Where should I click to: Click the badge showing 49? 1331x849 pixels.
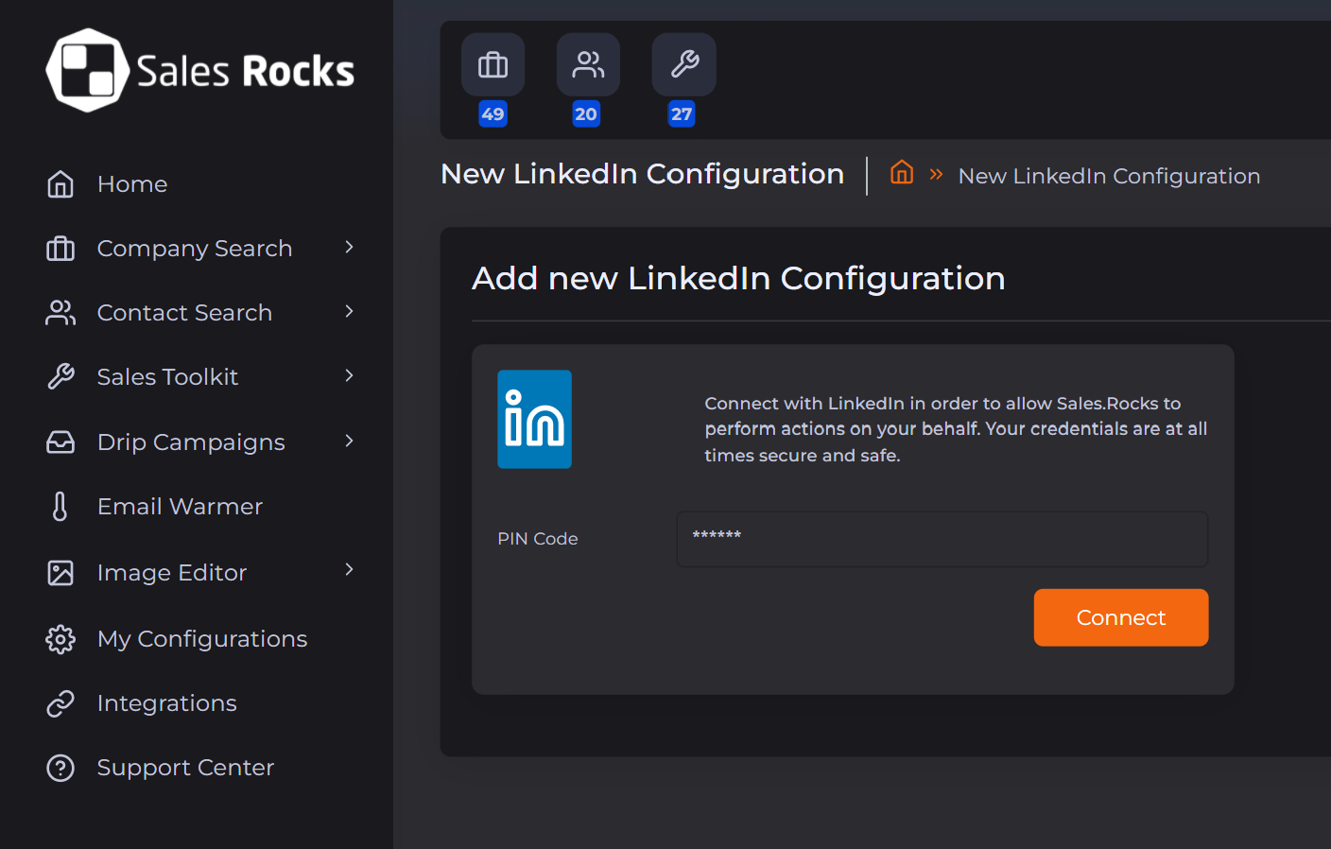click(x=493, y=114)
